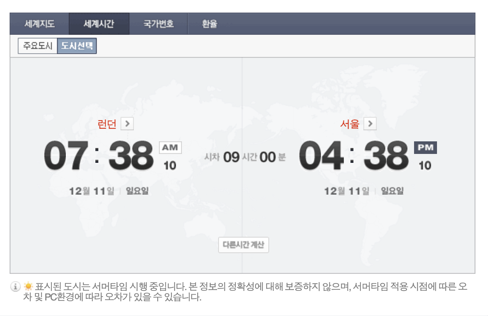
Task: Choose the 도시선택 view
Action: (77, 46)
